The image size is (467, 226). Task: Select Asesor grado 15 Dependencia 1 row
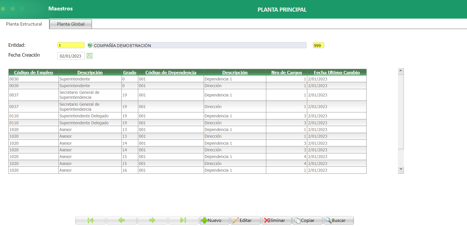[187, 157]
